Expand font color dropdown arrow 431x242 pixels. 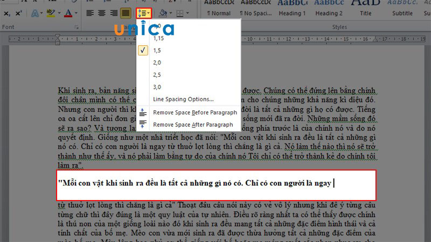76,13
